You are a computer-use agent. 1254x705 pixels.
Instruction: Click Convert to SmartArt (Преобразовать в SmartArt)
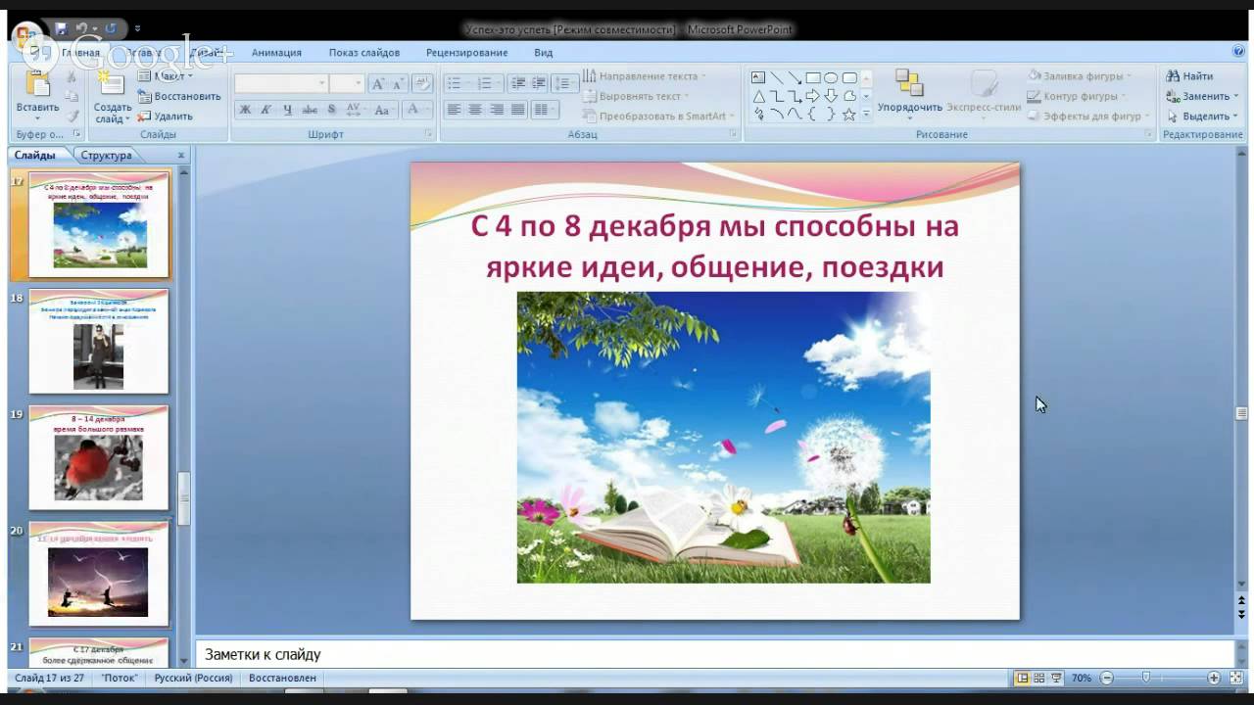coord(658,116)
